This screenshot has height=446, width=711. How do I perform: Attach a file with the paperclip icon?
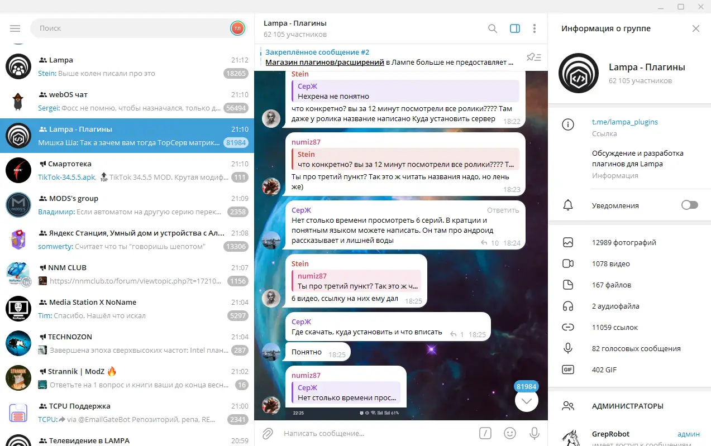tap(268, 433)
